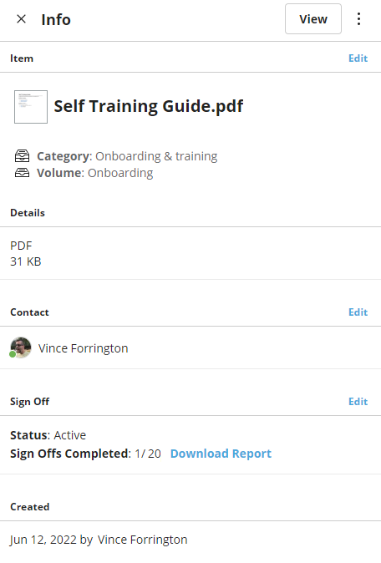
Task: Open the three-dot more options menu
Action: pyautogui.click(x=358, y=19)
